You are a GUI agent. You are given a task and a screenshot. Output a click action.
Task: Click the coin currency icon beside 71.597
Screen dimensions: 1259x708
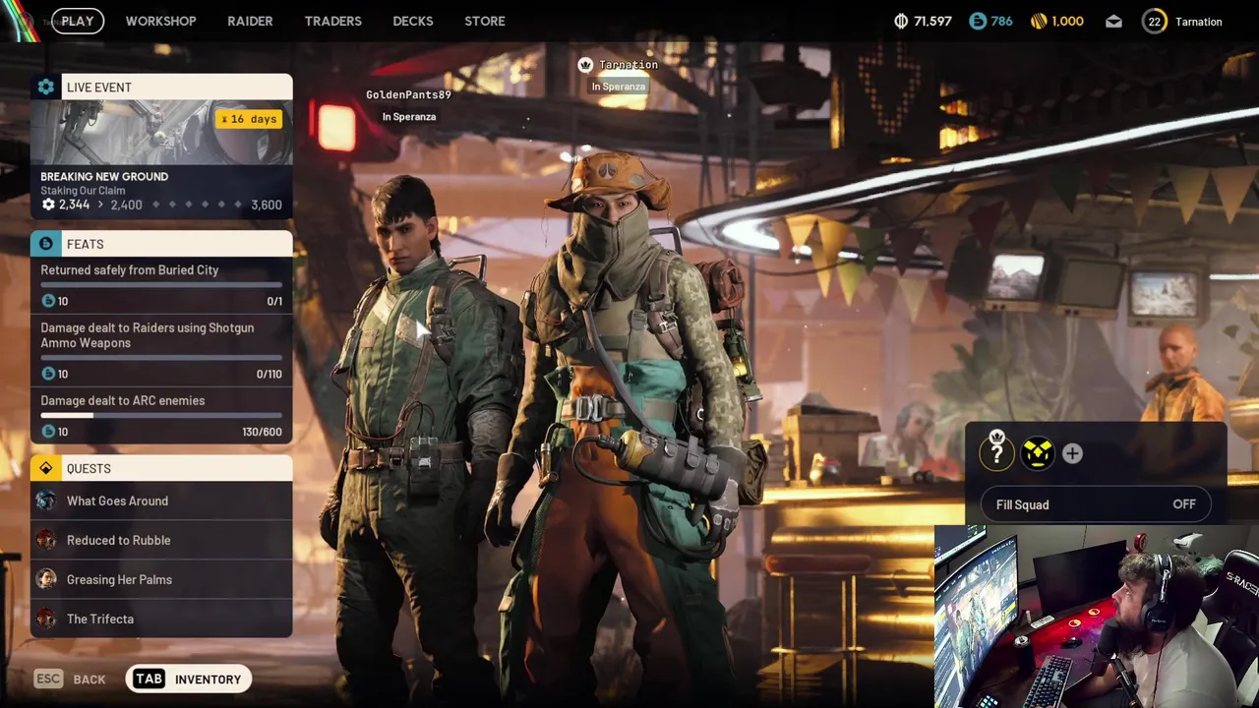point(901,21)
